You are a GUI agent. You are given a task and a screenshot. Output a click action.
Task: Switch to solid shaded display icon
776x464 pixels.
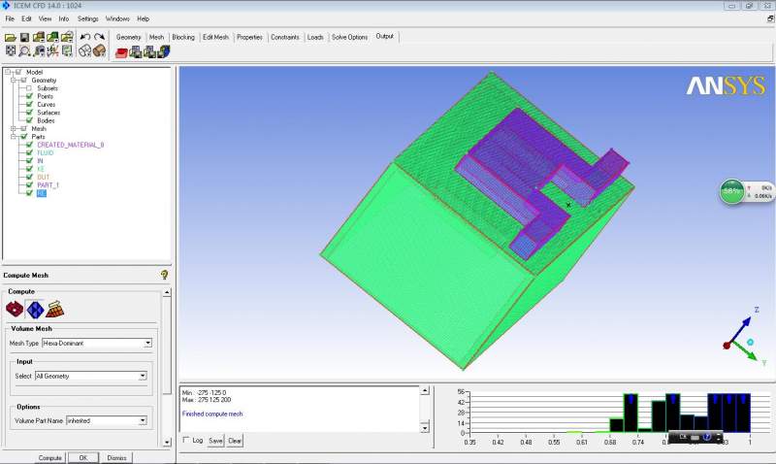(x=100, y=50)
